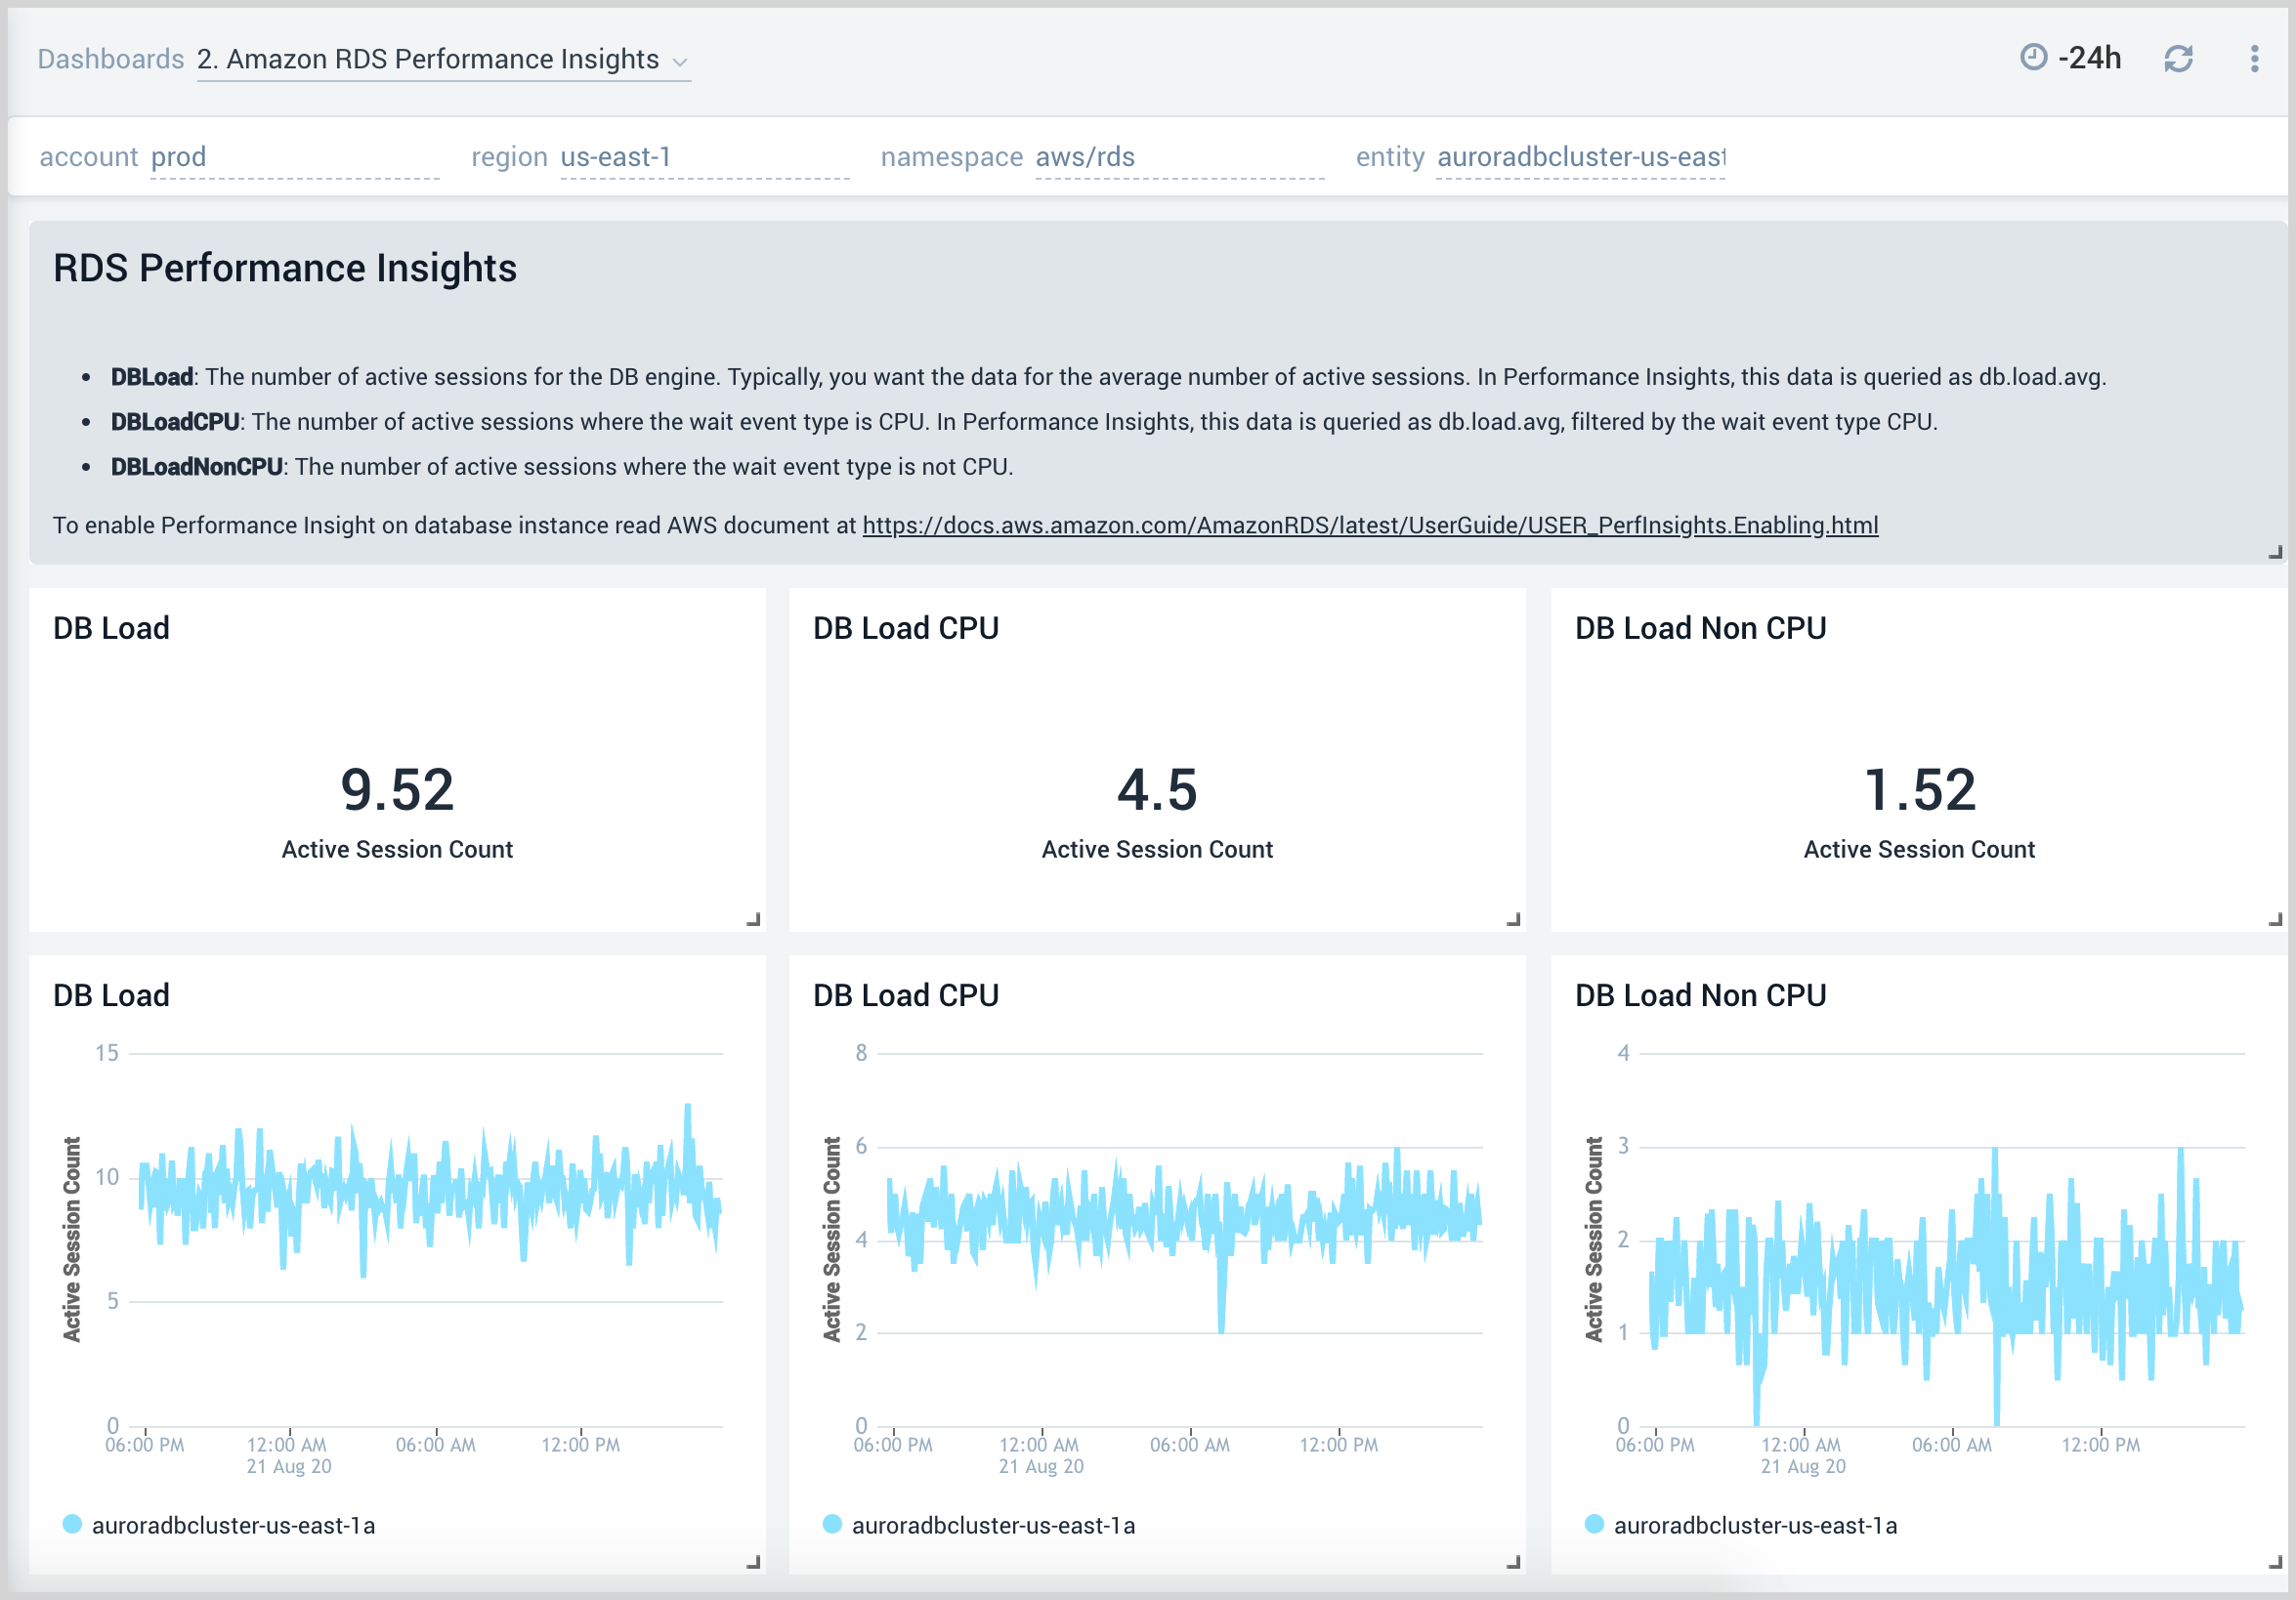Click the -24h time range button
The height and width of the screenshot is (1600, 2296).
coord(2089,59)
